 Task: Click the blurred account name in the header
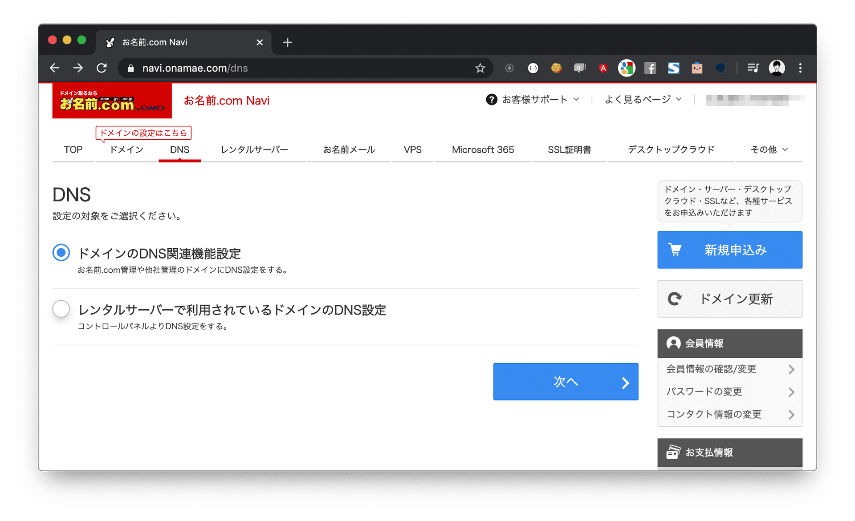755,100
